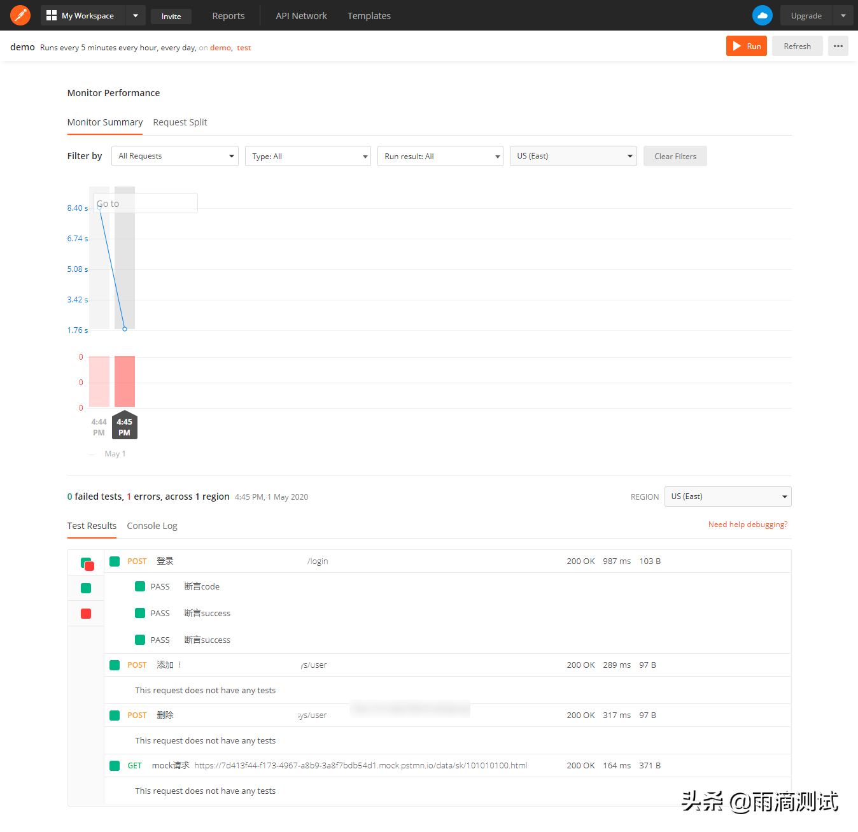Click the green status icon beside POST 添加
The image size is (858, 832).
click(115, 665)
